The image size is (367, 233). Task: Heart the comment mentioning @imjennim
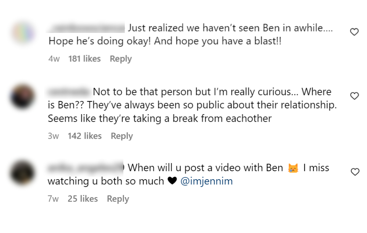[x=355, y=172]
